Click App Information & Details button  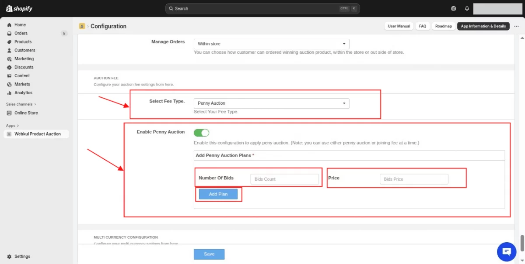[x=483, y=26]
